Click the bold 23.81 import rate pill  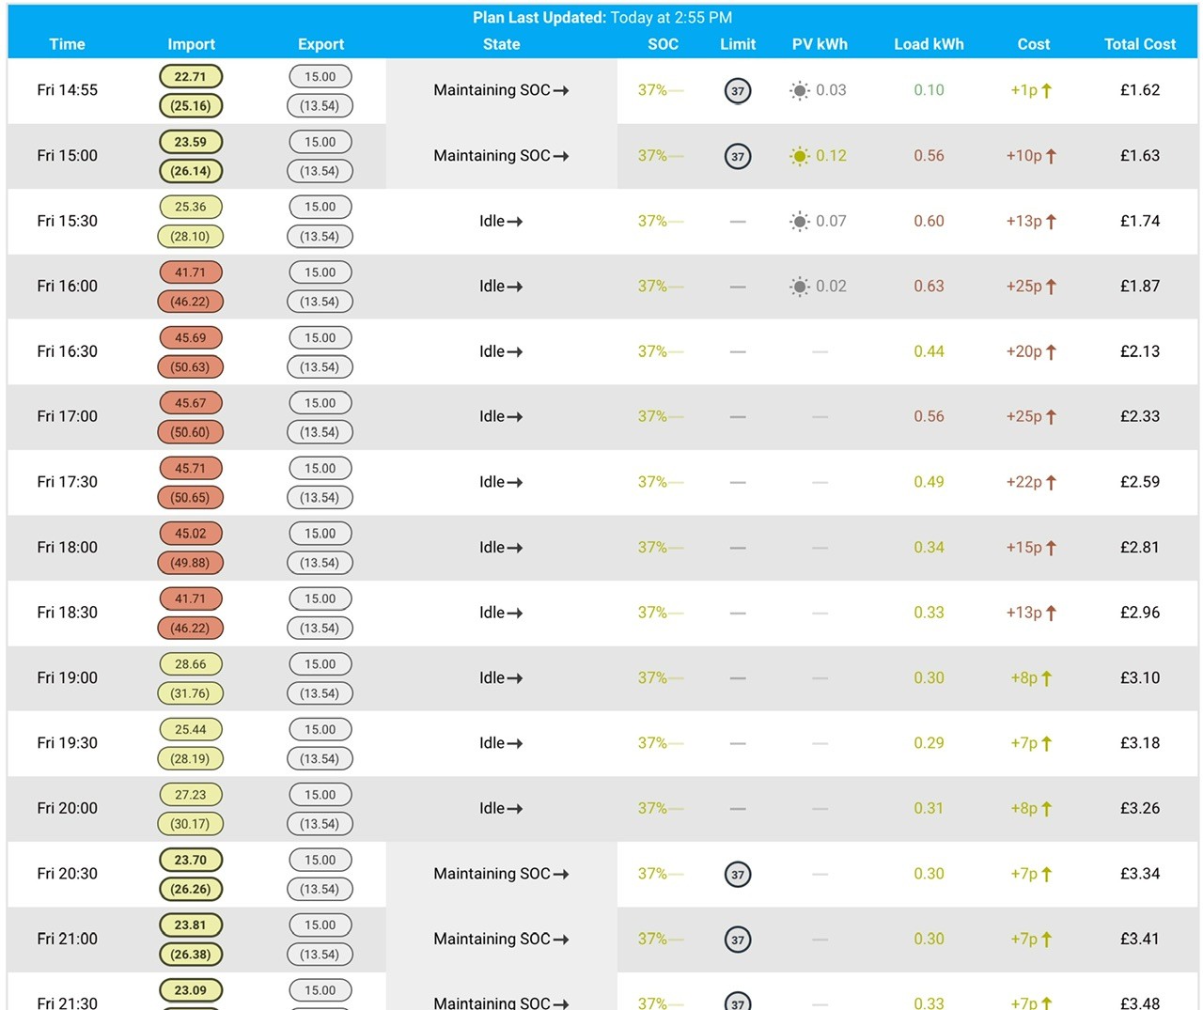pos(191,925)
